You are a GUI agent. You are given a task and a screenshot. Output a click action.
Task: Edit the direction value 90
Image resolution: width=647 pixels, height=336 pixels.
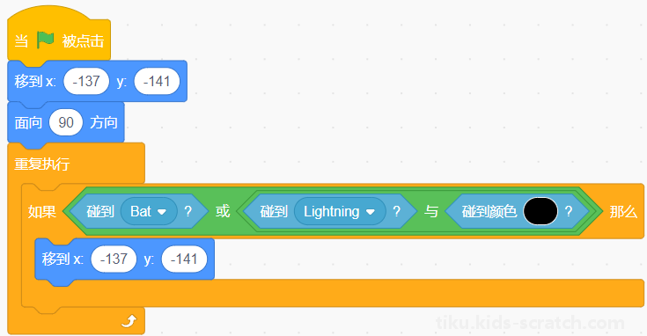click(66, 122)
